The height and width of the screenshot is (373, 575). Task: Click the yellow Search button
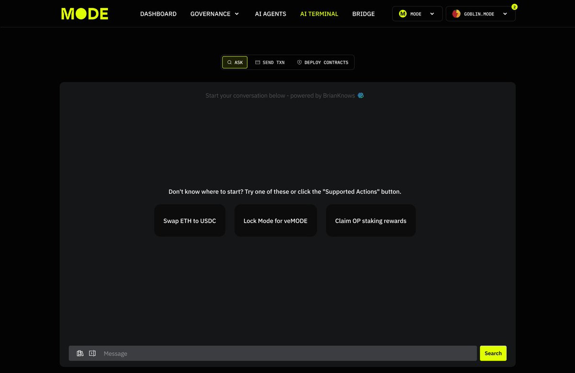tap(493, 353)
